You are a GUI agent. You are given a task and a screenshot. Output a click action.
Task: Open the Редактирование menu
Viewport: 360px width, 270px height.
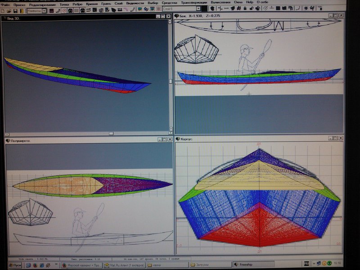42,4
